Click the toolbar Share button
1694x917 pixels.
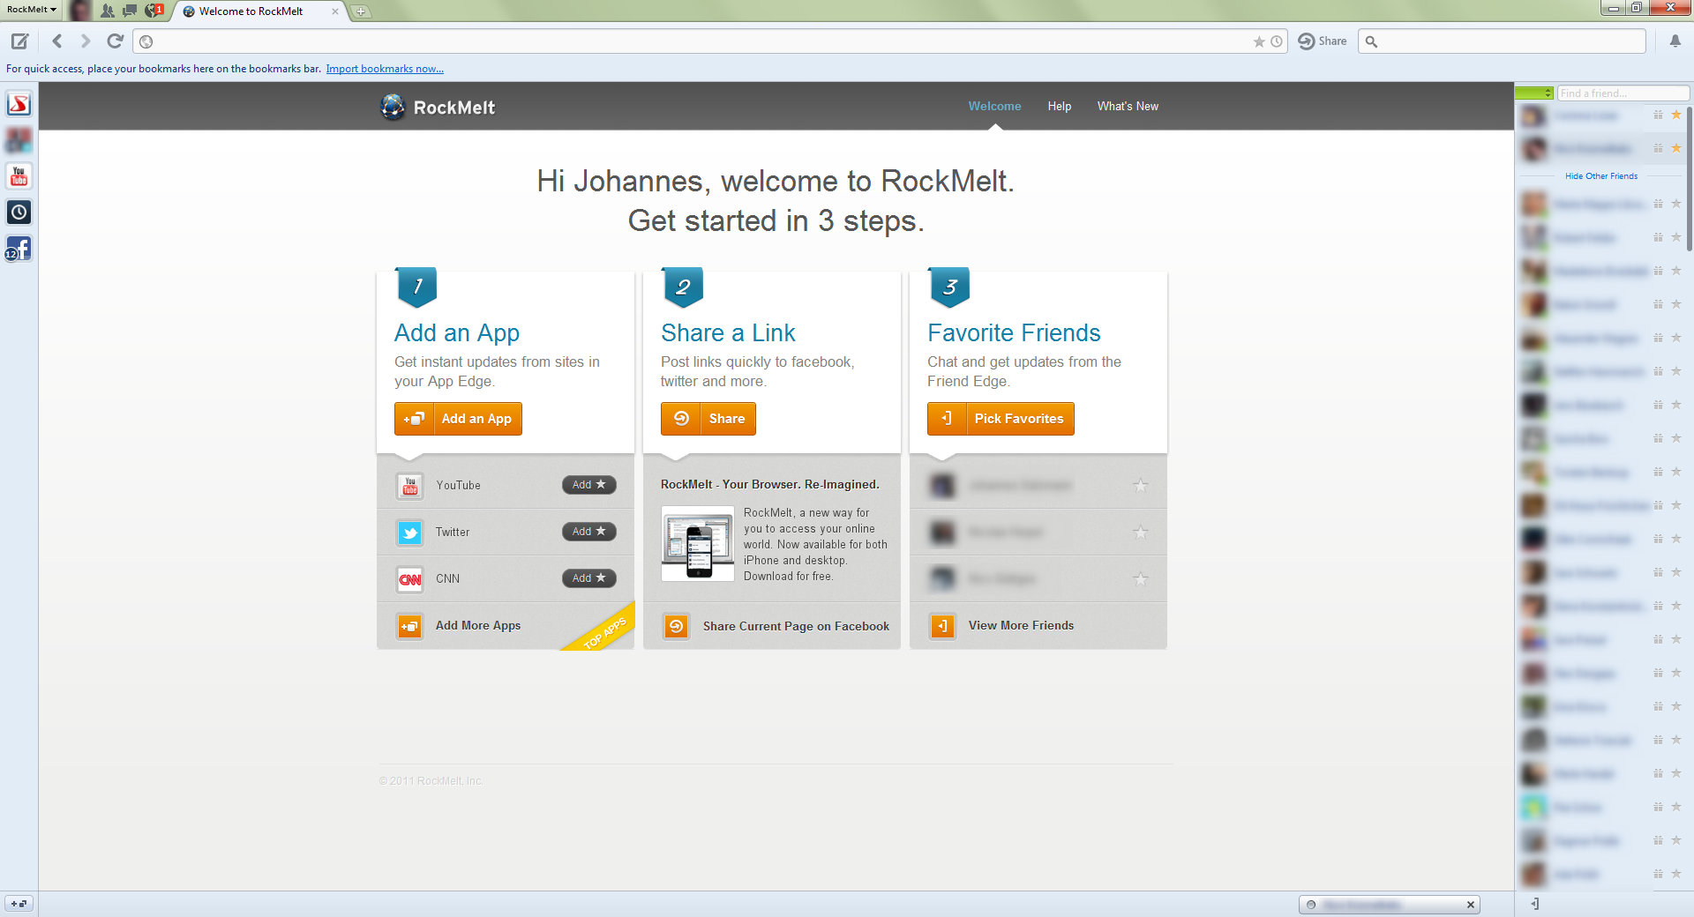point(1323,41)
